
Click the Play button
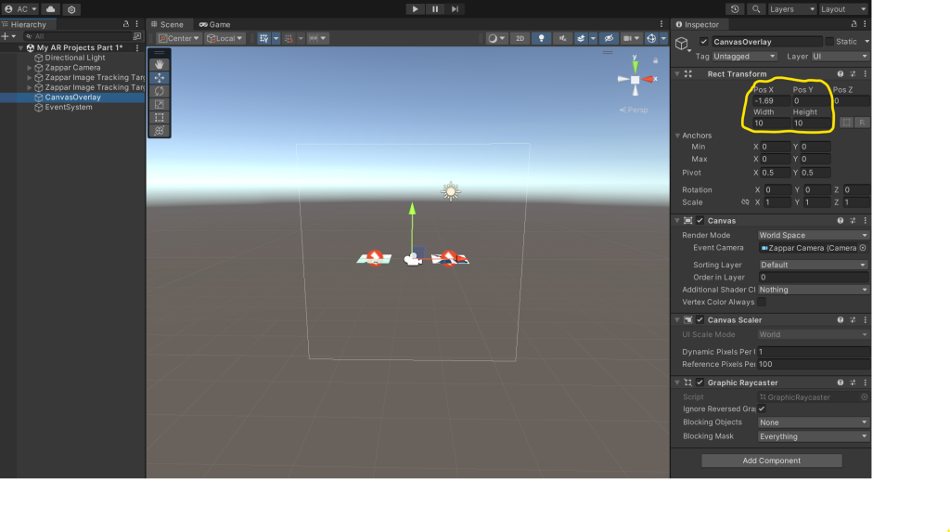(x=415, y=9)
